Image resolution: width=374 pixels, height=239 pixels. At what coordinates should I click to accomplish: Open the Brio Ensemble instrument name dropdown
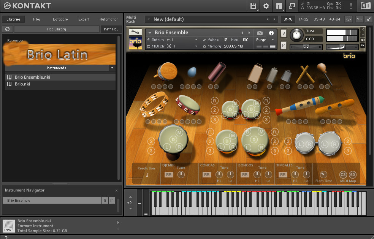[150, 33]
